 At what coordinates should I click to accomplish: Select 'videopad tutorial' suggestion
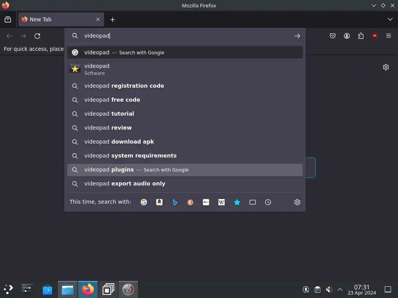point(185,114)
